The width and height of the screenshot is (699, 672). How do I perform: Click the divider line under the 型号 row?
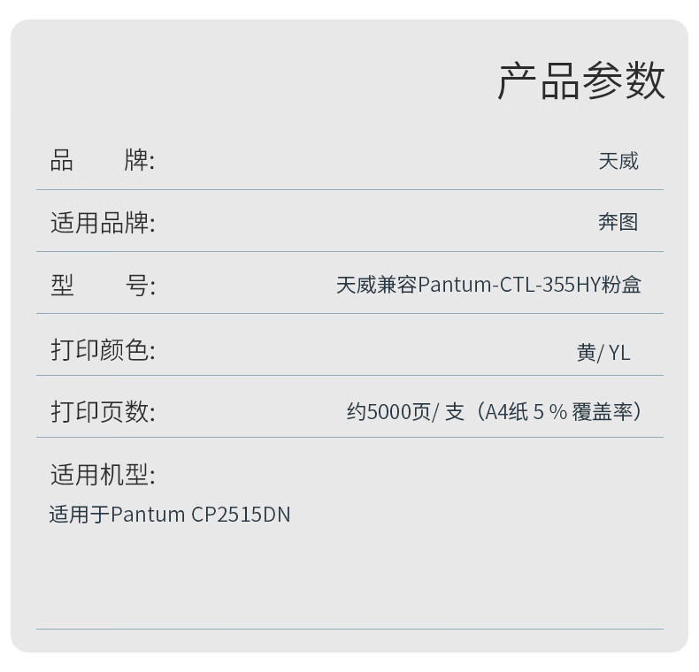click(349, 314)
